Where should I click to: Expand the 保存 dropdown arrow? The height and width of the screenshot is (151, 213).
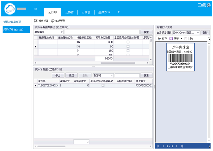[181, 39]
